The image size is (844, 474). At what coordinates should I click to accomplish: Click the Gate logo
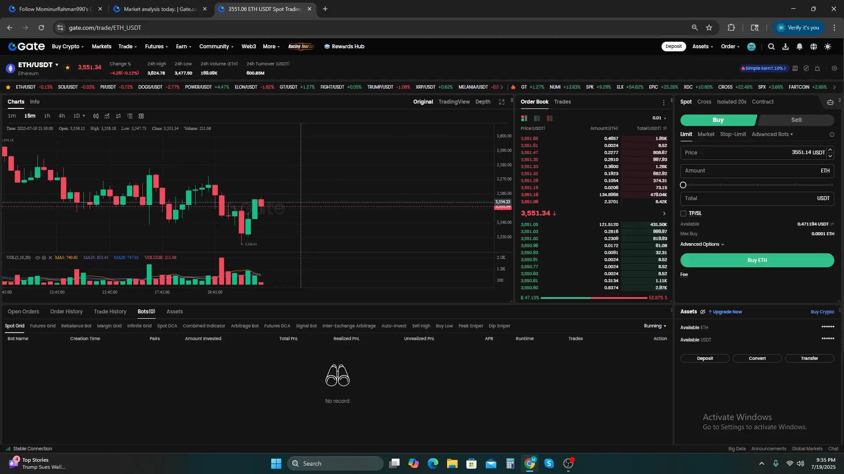click(x=27, y=47)
